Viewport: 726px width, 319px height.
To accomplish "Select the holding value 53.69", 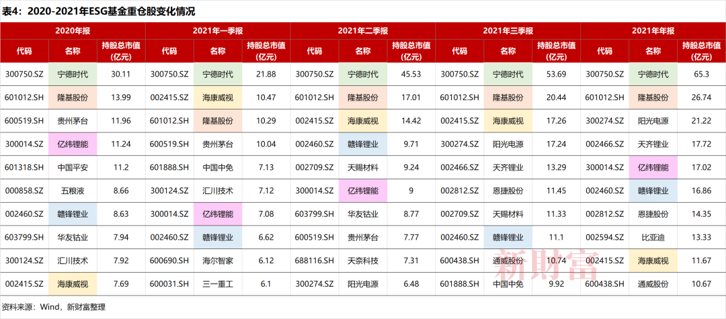I will point(557,74).
